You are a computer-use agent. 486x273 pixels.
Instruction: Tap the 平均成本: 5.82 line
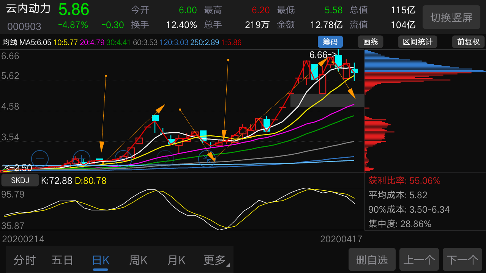click(x=398, y=195)
